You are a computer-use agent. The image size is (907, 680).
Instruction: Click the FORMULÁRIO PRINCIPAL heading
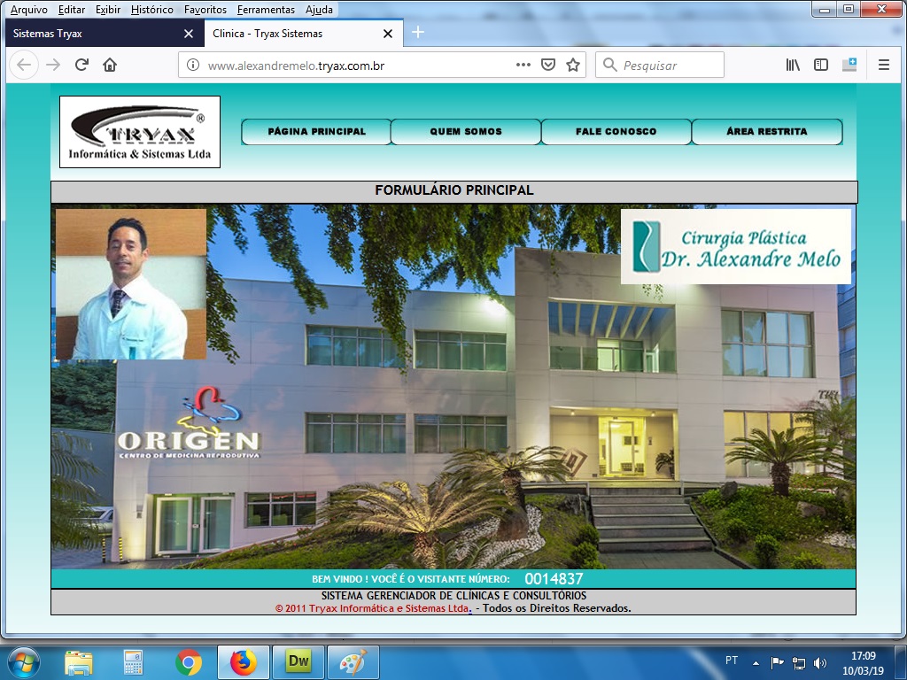[454, 190]
